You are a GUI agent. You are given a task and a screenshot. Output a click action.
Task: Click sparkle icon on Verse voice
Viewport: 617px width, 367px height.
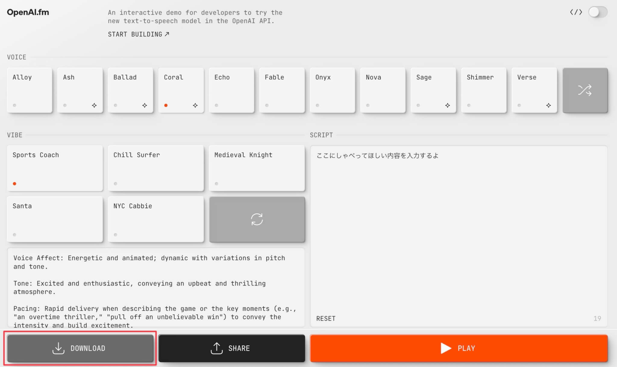tap(548, 105)
